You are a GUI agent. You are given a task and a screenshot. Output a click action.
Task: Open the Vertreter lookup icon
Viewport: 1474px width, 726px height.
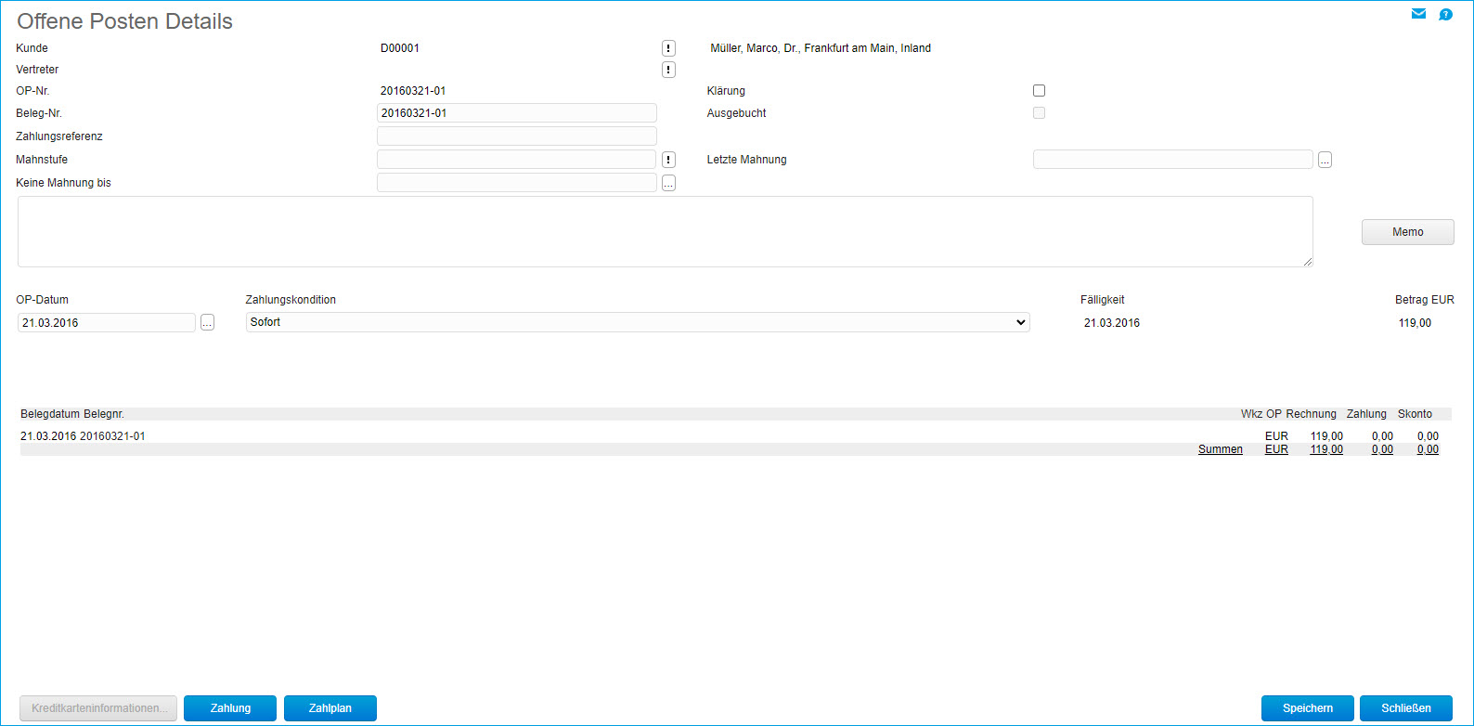[668, 70]
